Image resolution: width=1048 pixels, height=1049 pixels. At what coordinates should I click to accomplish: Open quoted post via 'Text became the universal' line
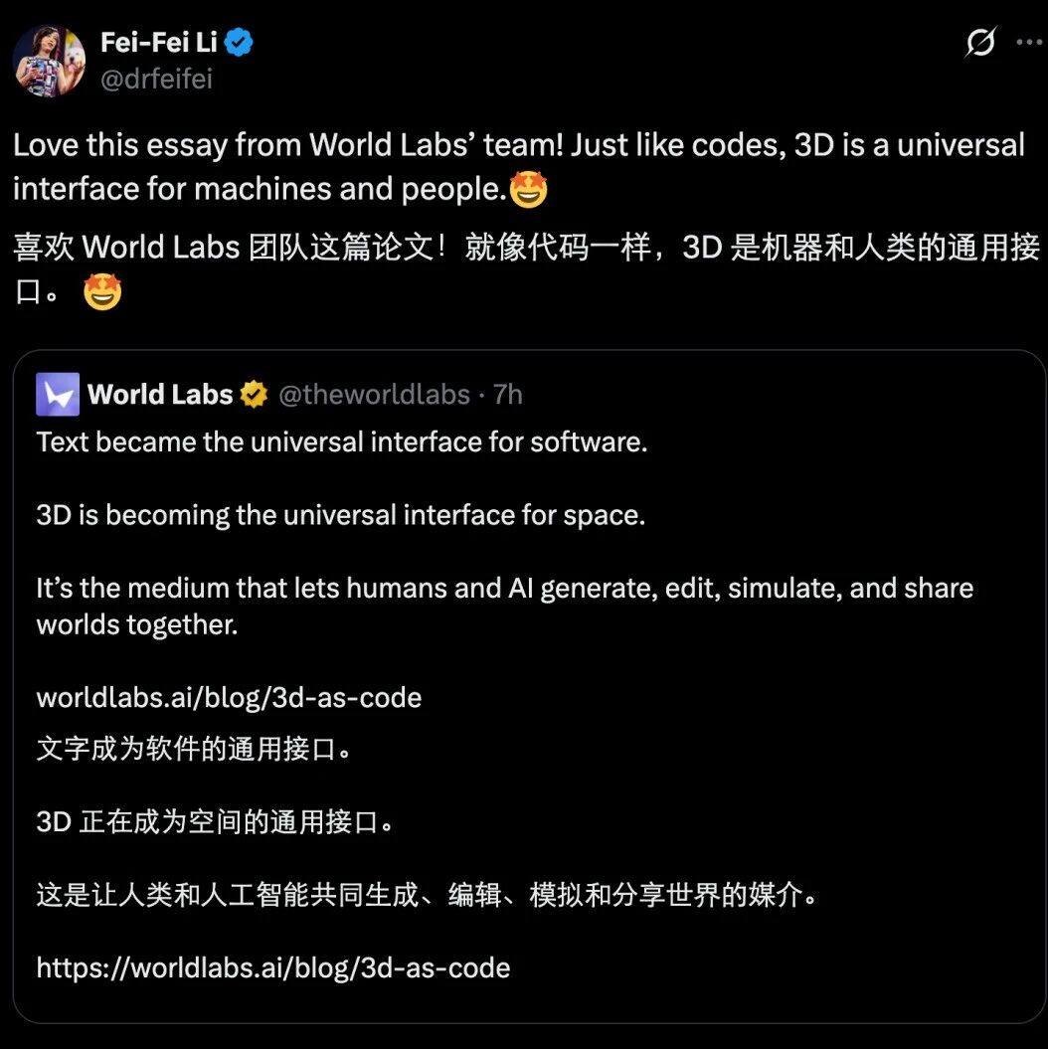pos(342,442)
